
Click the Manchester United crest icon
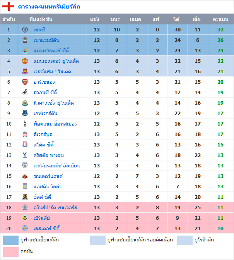[x=25, y=61]
